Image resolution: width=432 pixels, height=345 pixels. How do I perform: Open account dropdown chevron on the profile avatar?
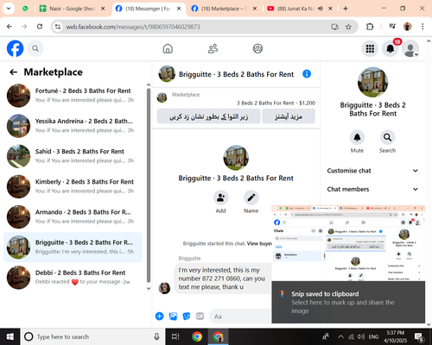(x=416, y=54)
